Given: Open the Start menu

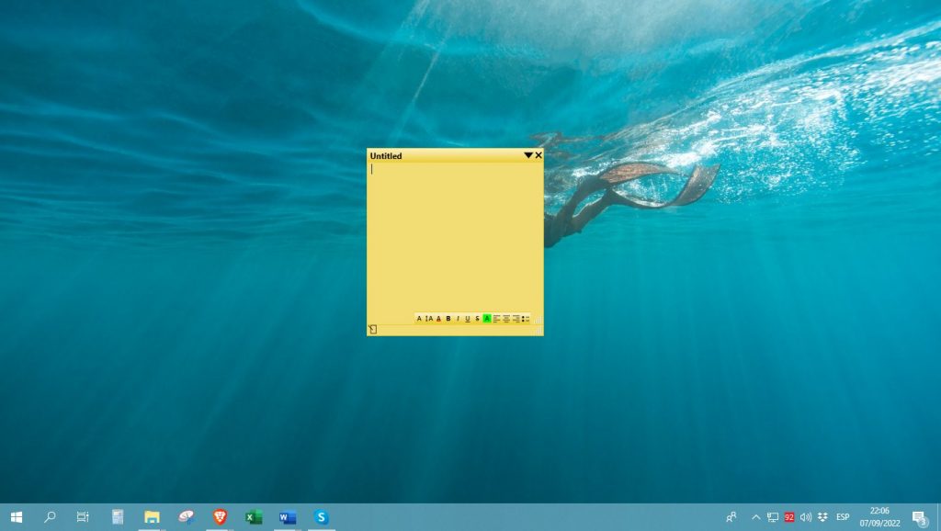Looking at the screenshot, I should tap(17, 516).
